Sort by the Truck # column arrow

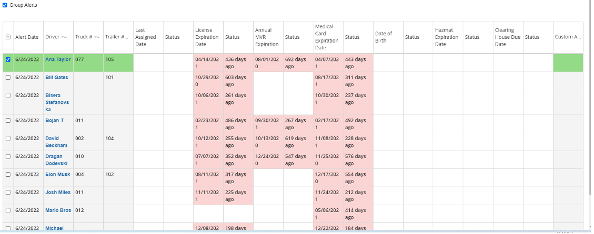point(97,37)
